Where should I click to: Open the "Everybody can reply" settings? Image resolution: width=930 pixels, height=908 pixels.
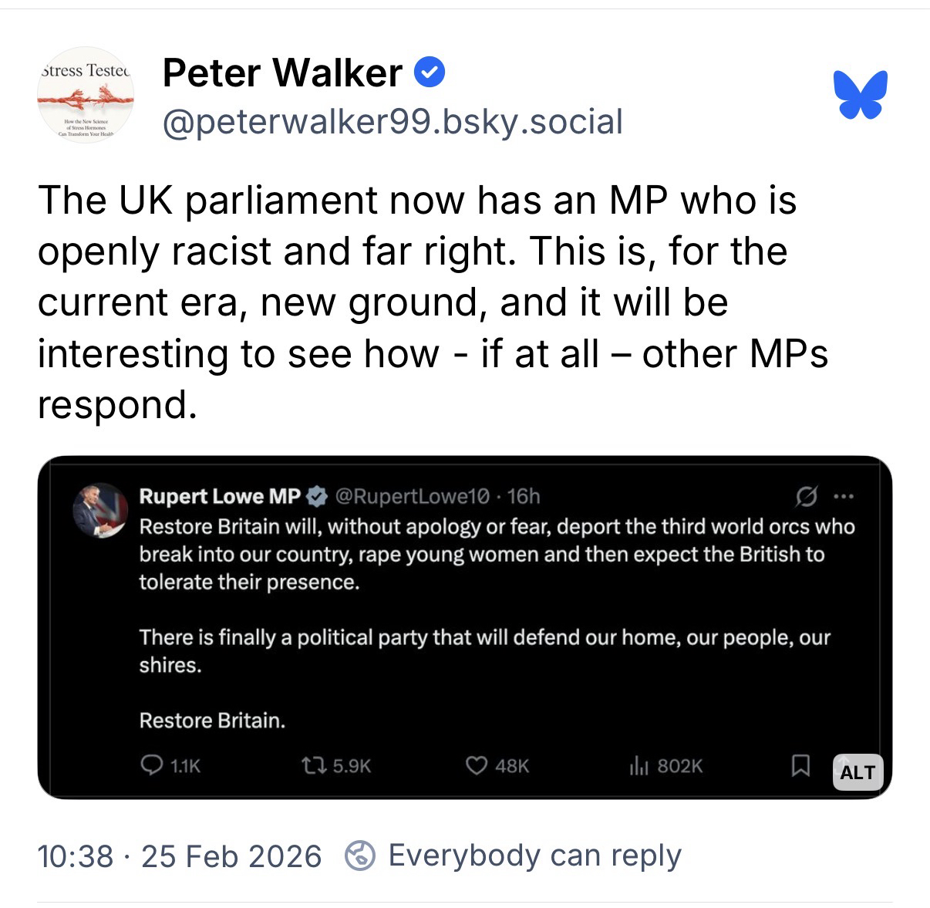pos(534,856)
